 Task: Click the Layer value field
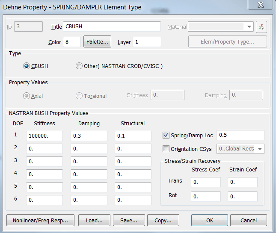[x=147, y=42]
